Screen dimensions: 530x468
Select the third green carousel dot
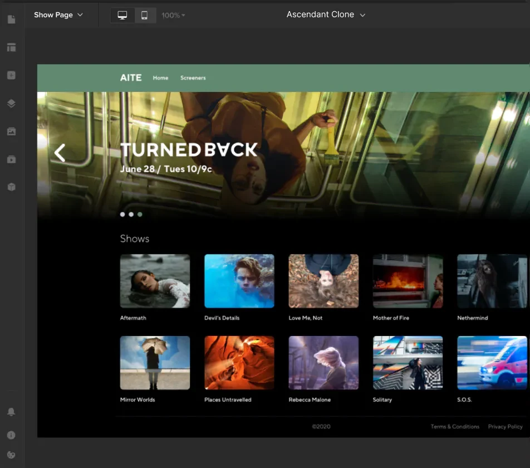(140, 214)
